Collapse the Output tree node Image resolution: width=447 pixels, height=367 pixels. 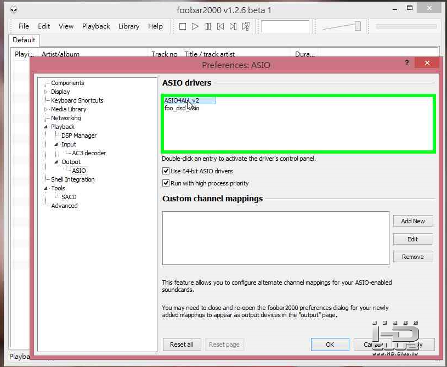pyautogui.click(x=56, y=162)
